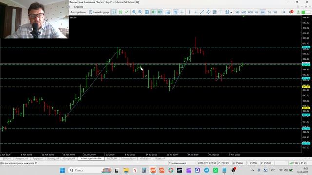The width and height of the screenshot is (312, 175).
Task: Click the microphone tray icon
Action: (259, 170)
